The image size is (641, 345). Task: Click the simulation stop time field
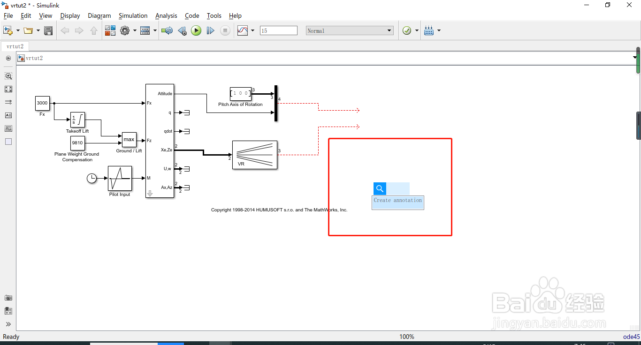[279, 30]
